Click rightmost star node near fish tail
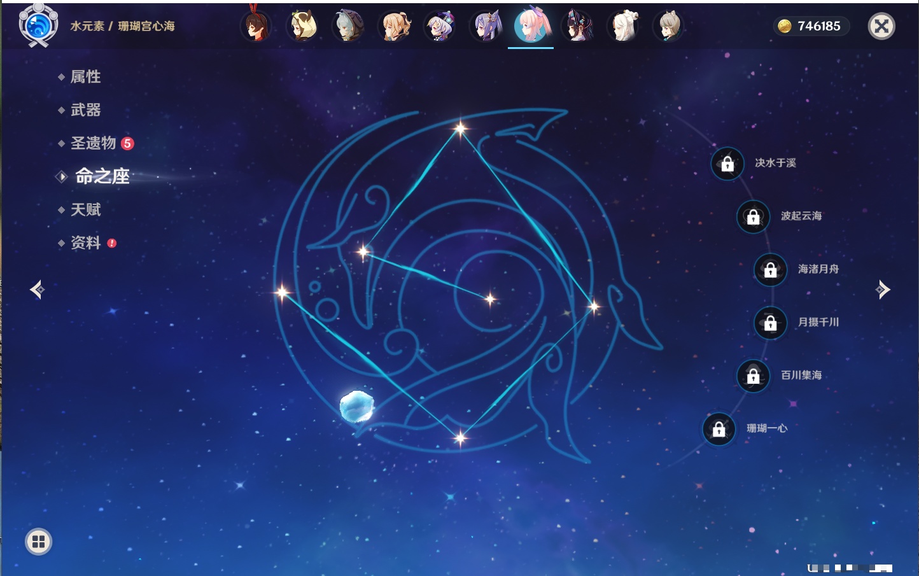The image size is (919, 576). point(594,307)
